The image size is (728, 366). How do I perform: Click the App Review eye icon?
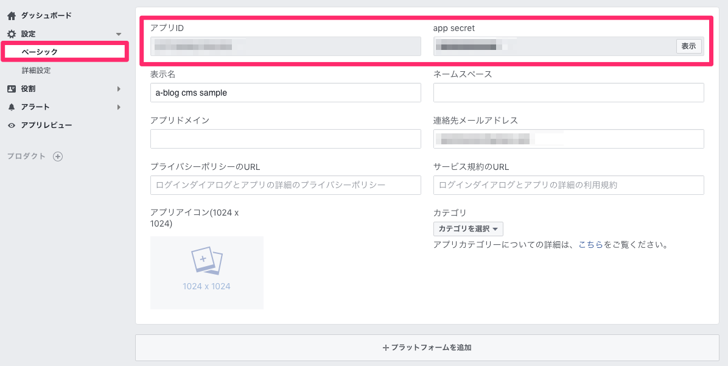pos(11,125)
